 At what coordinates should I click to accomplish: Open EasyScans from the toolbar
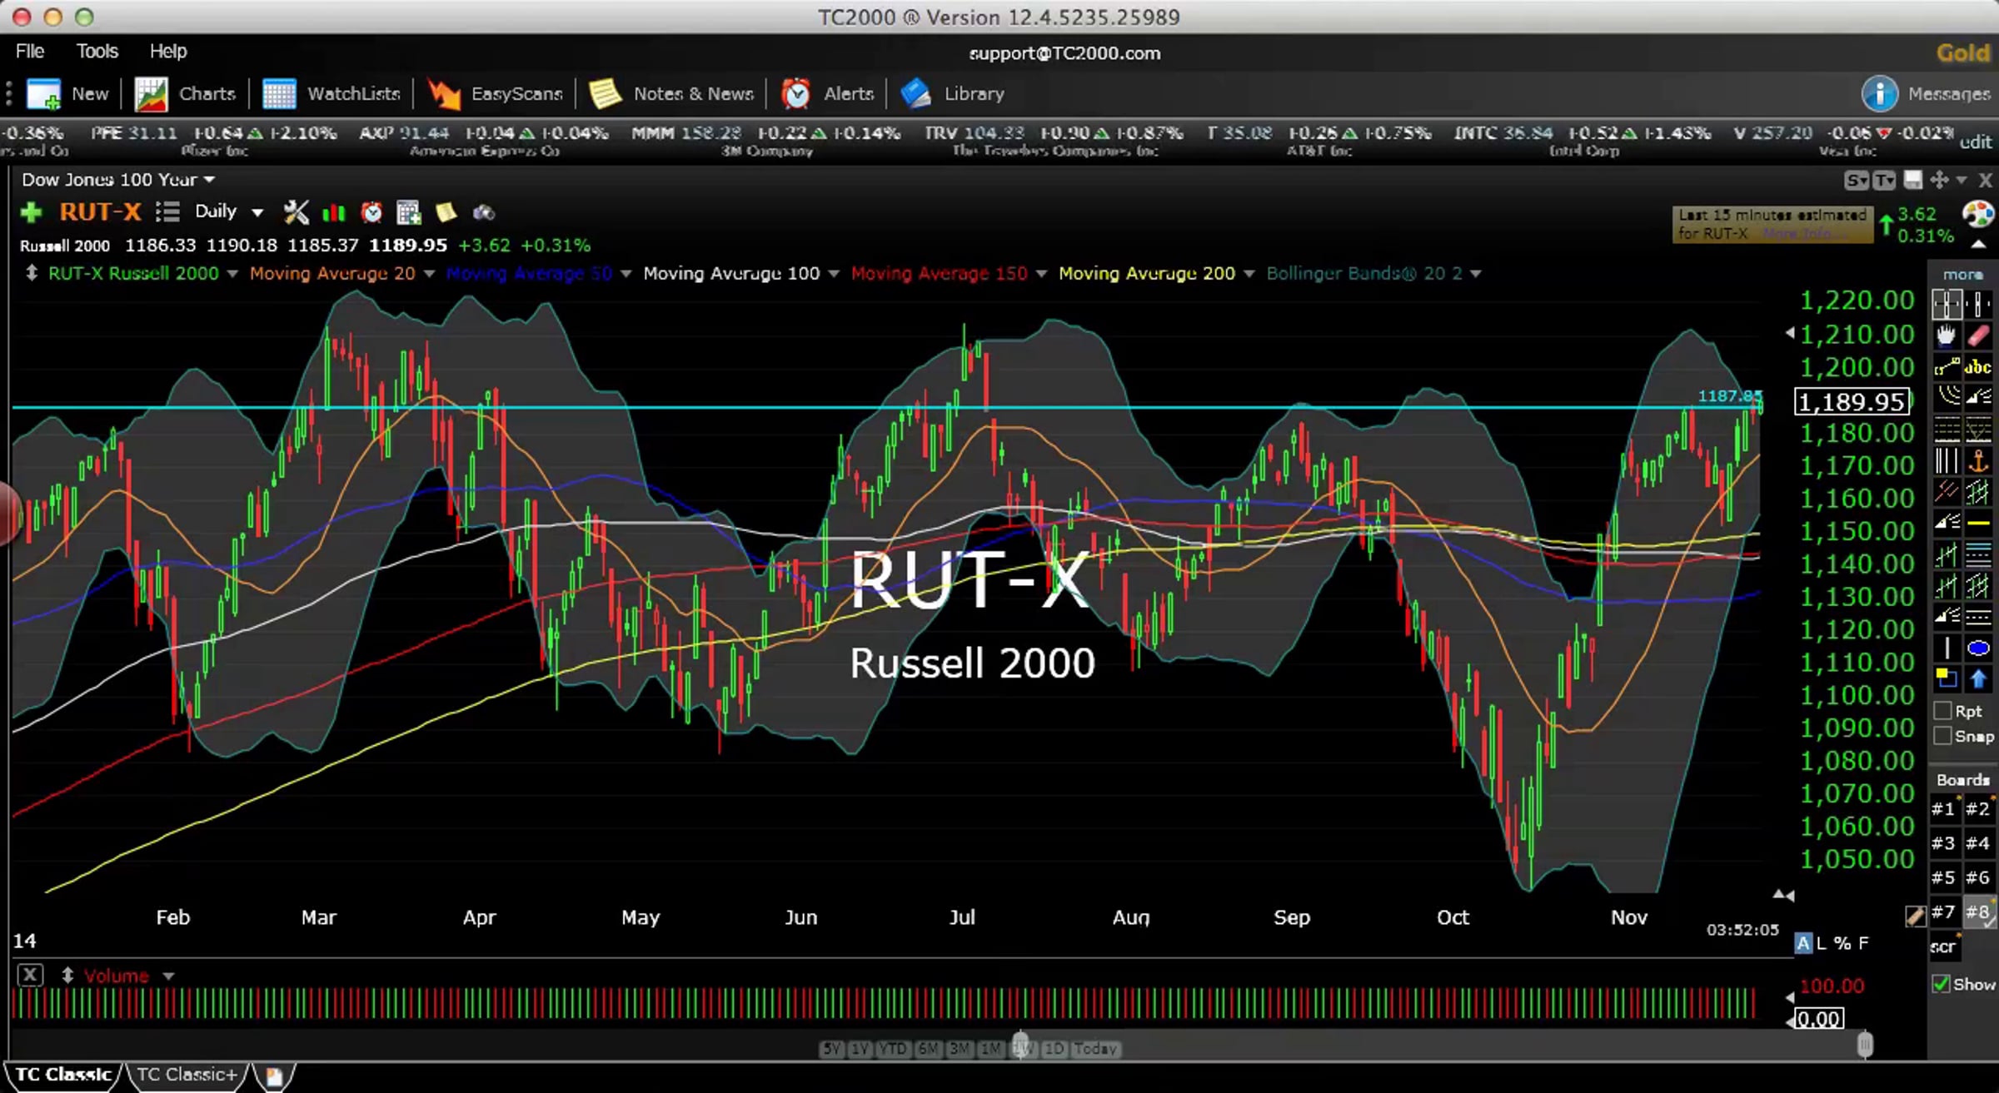point(495,94)
